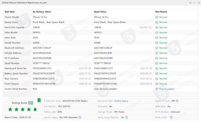Click question mark icon in Screen Serial Number row
Viewport: 201px width, 122px height.
pyautogui.click(x=157, y=89)
